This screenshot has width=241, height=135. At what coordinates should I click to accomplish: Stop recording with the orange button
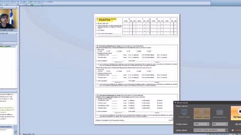coord(236,113)
